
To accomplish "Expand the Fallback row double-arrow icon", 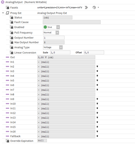I will coord(97,136).
